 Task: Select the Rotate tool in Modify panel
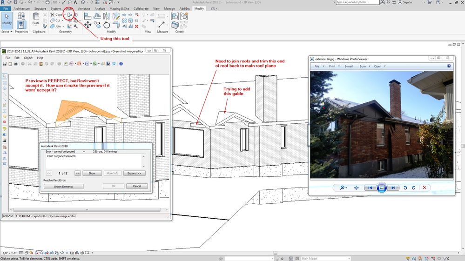point(107,25)
